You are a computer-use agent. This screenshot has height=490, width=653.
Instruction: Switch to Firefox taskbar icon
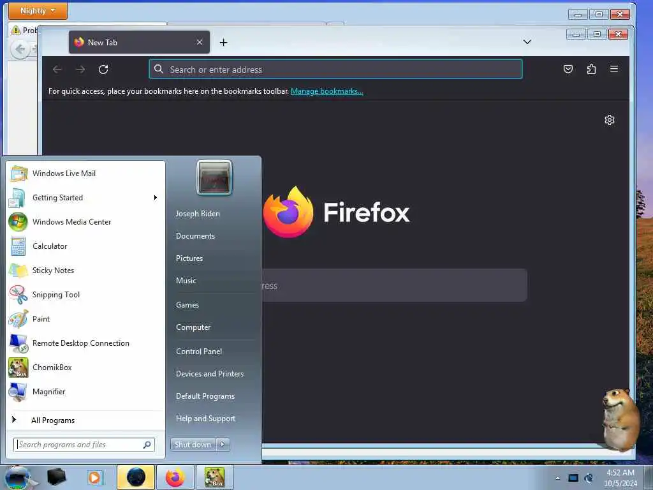[x=175, y=477]
